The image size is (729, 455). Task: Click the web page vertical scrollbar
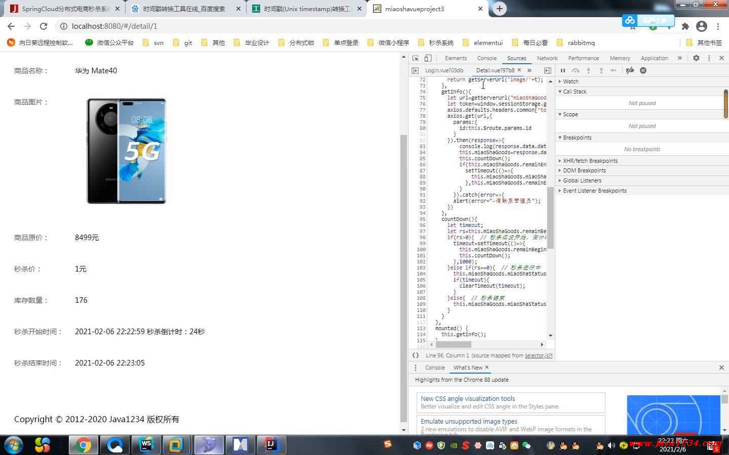403,278
